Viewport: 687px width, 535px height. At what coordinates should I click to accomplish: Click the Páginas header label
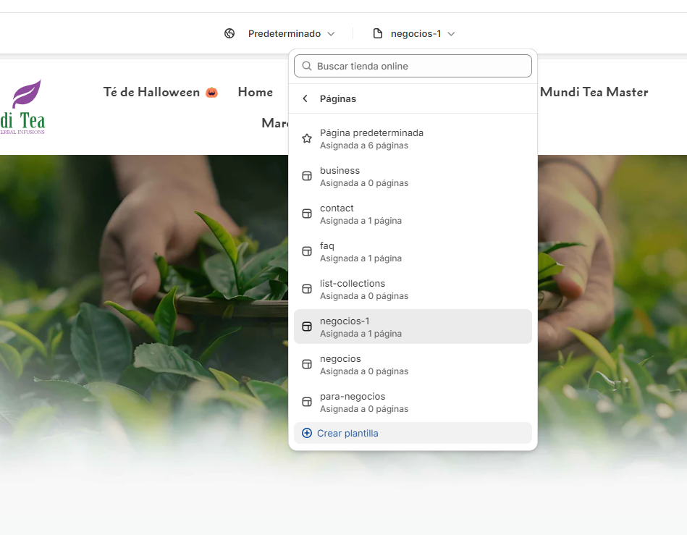click(338, 99)
